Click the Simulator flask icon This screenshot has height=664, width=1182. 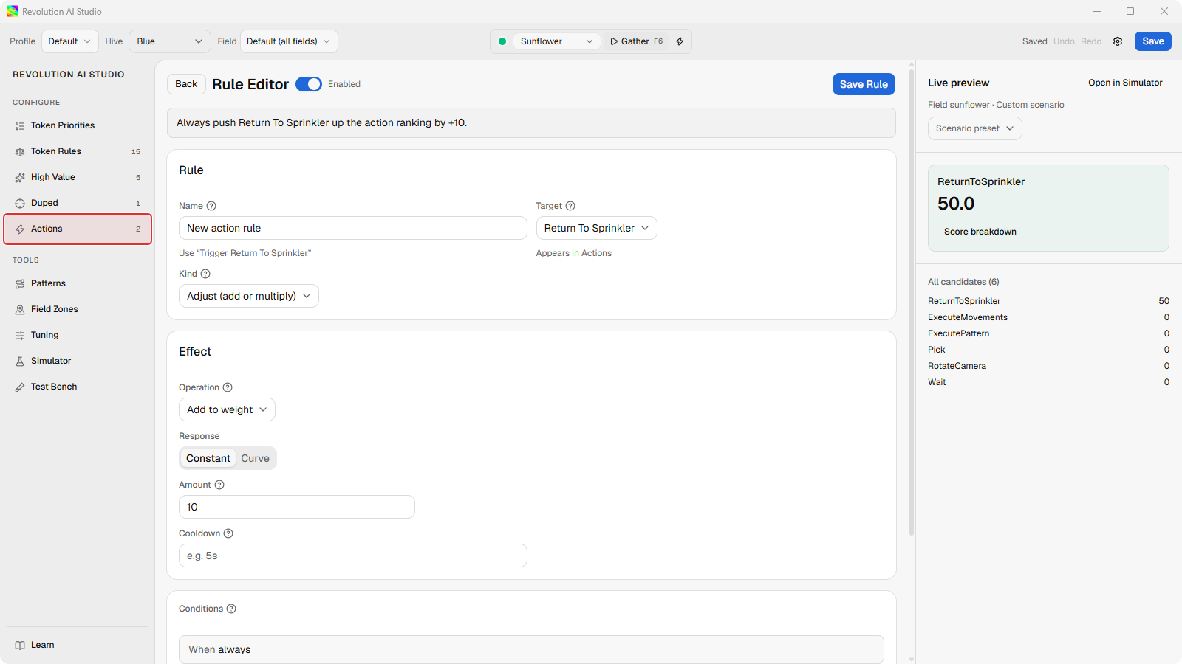click(x=20, y=362)
